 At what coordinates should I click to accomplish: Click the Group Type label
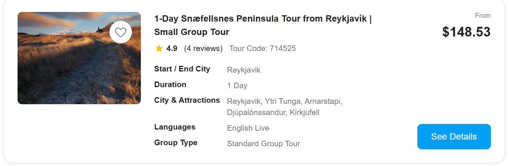coord(176,143)
